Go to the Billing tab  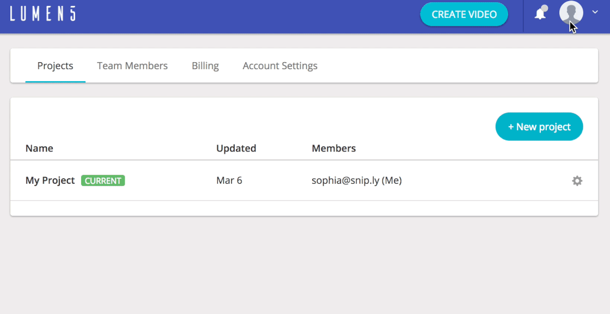(205, 66)
